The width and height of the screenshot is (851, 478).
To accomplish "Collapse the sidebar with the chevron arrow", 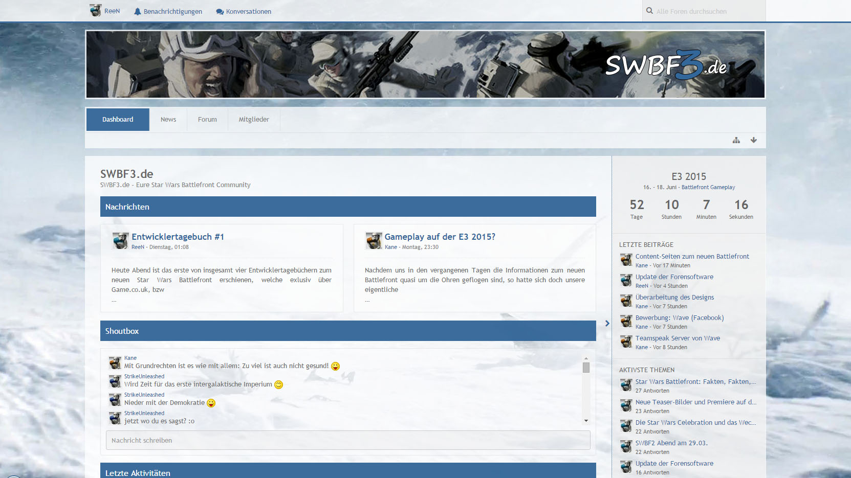I will point(607,323).
